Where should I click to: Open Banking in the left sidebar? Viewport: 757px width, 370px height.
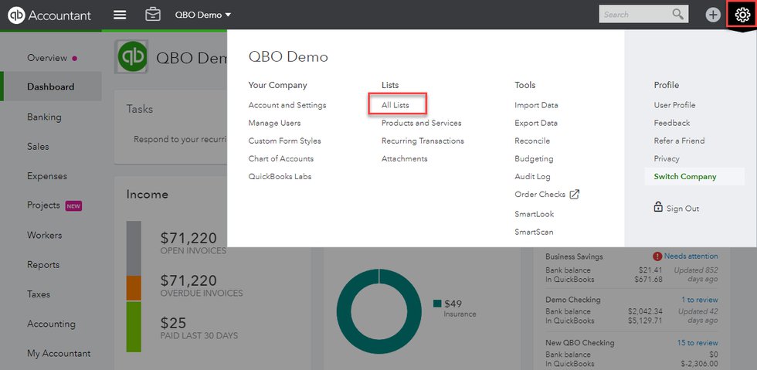pyautogui.click(x=44, y=117)
